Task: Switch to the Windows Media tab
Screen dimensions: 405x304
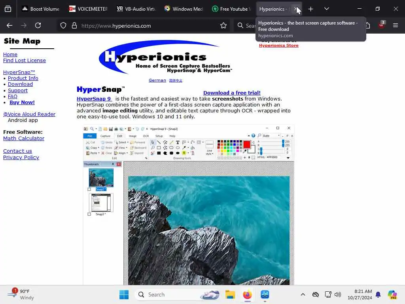Action: [x=184, y=9]
